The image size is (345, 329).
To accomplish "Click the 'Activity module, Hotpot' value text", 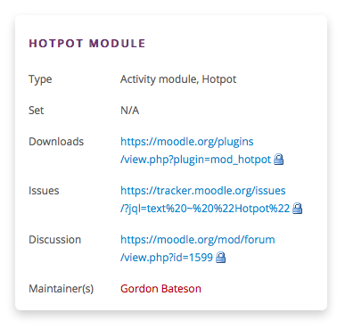I will [178, 79].
